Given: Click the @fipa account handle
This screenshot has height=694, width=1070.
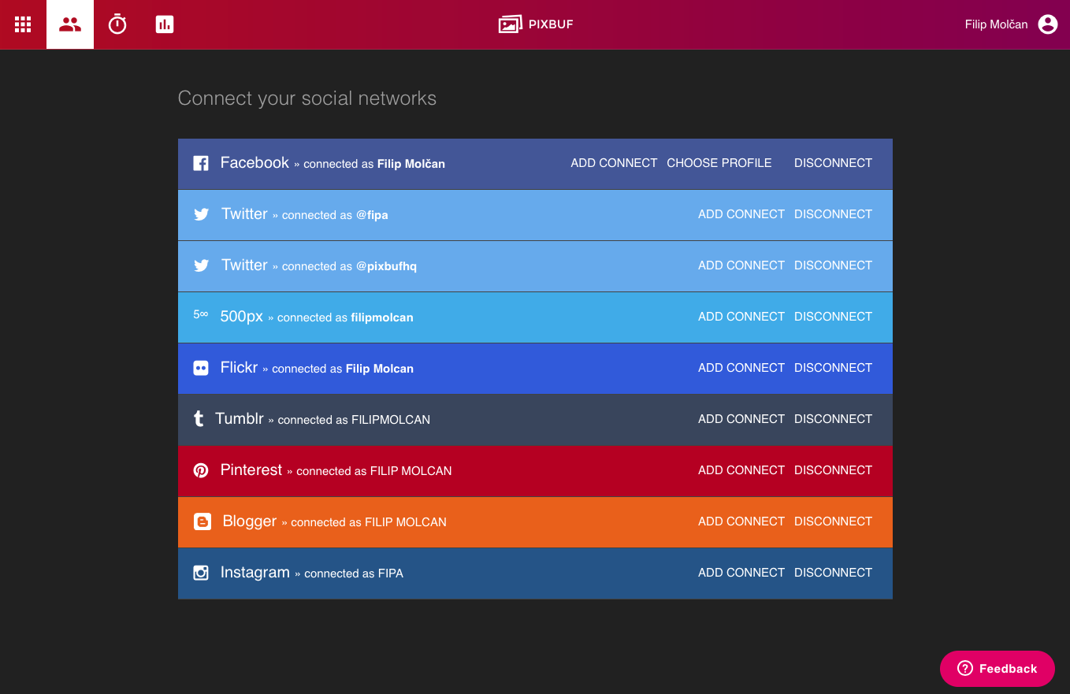Looking at the screenshot, I should click(x=372, y=215).
